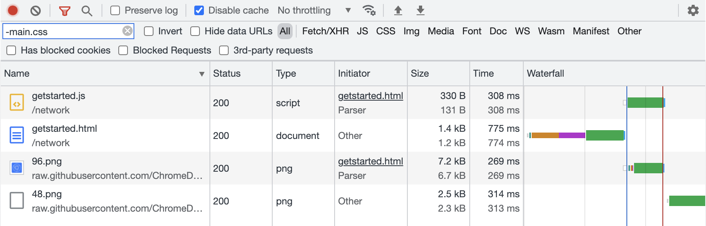Check Has blocked cookies
The width and height of the screenshot is (706, 226).
11,50
